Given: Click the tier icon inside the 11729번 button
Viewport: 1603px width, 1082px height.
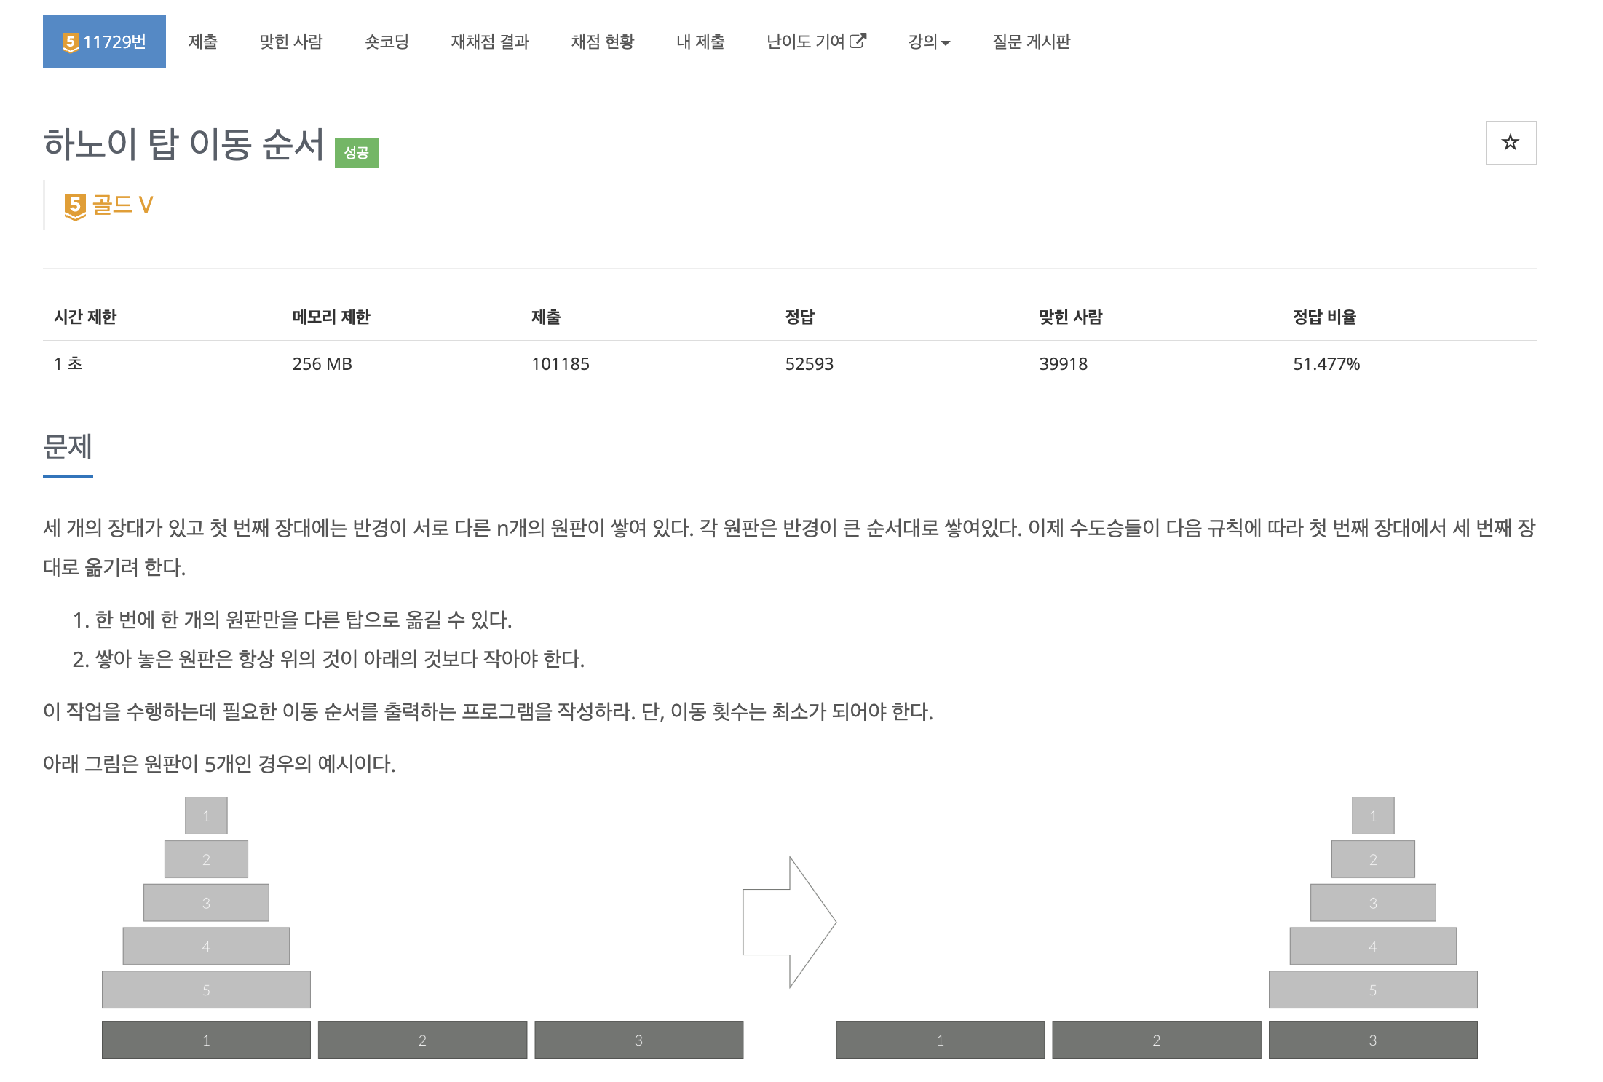Looking at the screenshot, I should pyautogui.click(x=69, y=42).
